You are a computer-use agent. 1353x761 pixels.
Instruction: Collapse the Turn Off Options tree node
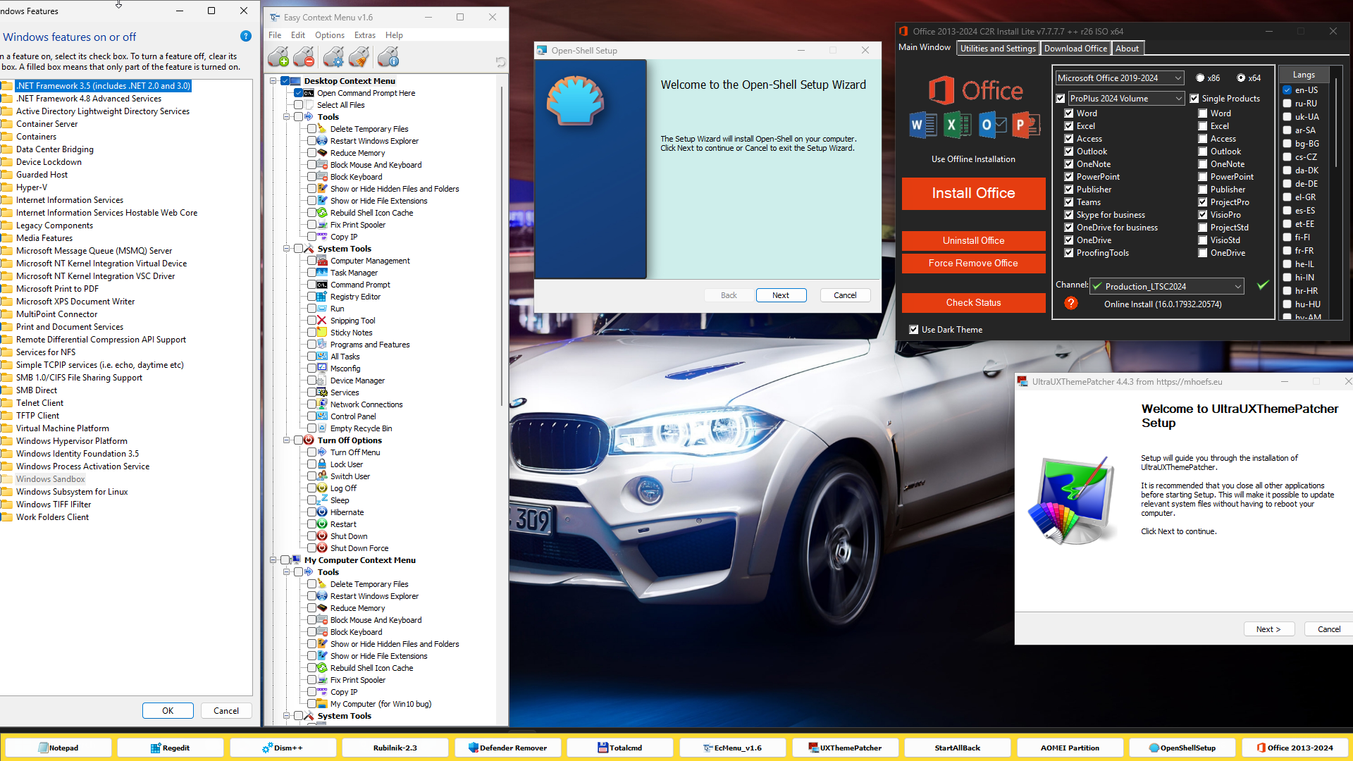coord(287,440)
